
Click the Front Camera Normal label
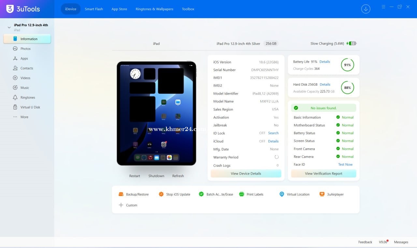coord(348,149)
